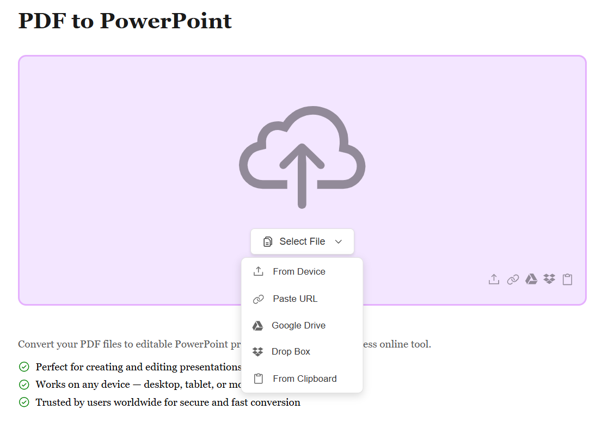Click the green checkmark beside 'Works on any device'

(x=24, y=385)
